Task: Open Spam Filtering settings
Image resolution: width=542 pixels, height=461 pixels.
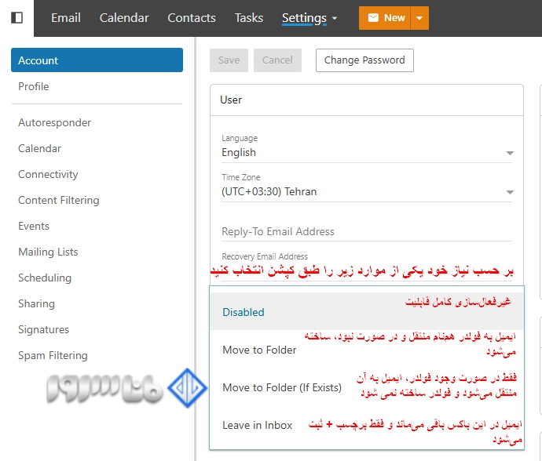Action: pyautogui.click(x=53, y=355)
